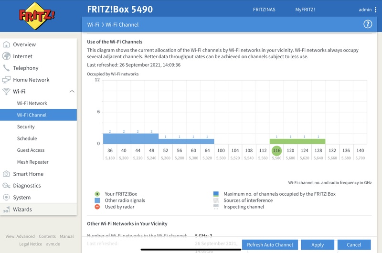This screenshot has width=382, height=253.
Task: Click channel 140 label on chart axis
Action: coord(360,150)
